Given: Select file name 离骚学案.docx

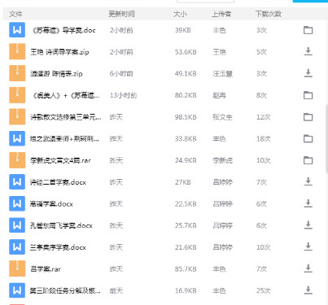Looking at the screenshot, I should (x=51, y=203).
